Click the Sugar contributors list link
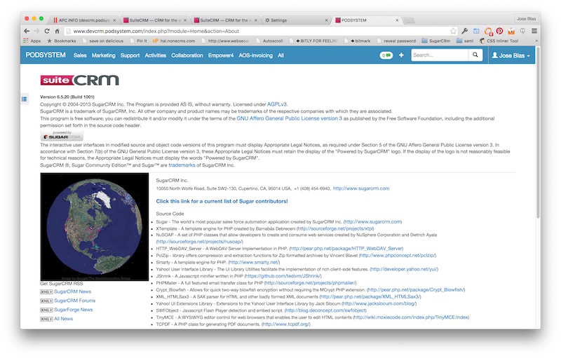The height and width of the screenshot is (358, 561). [222, 201]
